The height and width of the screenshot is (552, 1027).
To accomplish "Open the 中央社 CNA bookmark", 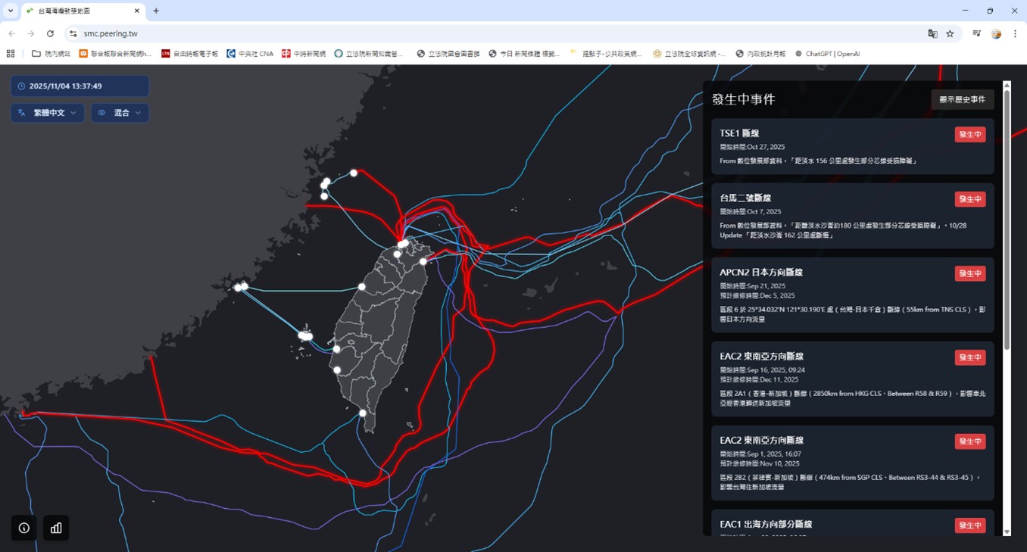I will tap(250, 54).
